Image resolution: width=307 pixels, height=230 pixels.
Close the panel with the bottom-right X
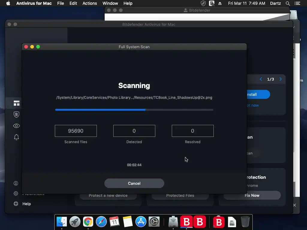click(x=294, y=205)
